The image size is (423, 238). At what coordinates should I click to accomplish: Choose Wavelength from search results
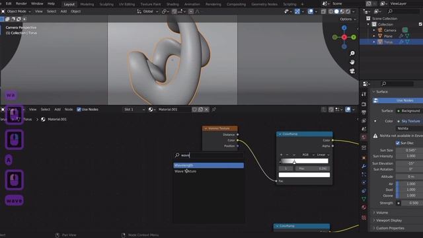pyautogui.click(x=209, y=165)
